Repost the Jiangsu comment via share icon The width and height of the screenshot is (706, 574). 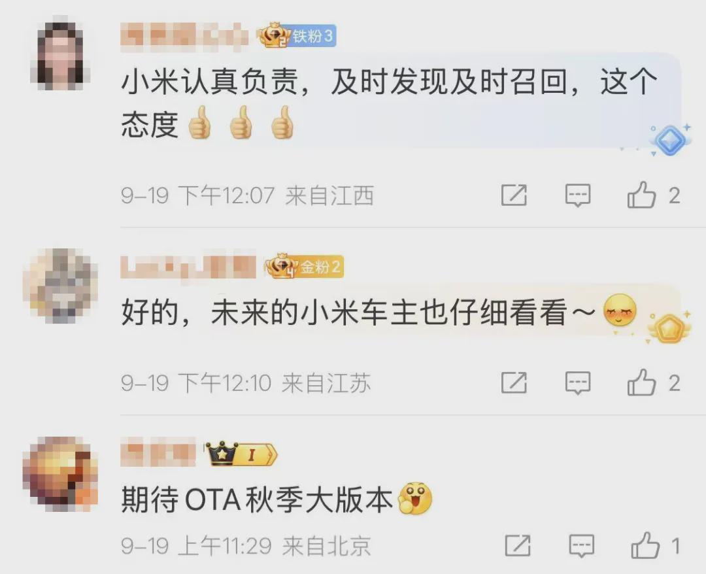click(x=514, y=383)
